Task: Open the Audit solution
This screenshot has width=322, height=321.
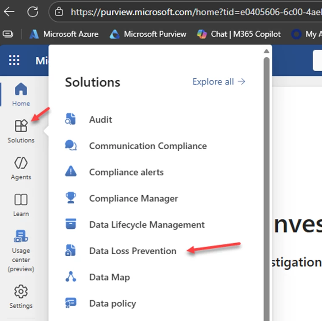Action: [101, 120]
